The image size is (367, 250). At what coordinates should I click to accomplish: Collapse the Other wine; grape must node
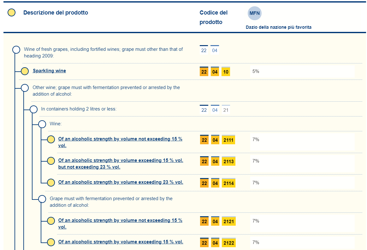pyautogui.click(x=25, y=88)
